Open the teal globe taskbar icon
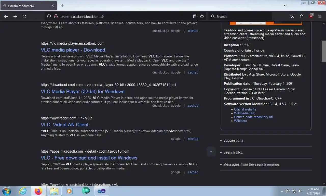The width and height of the screenshot is (326, 196). pyautogui.click(x=86, y=191)
